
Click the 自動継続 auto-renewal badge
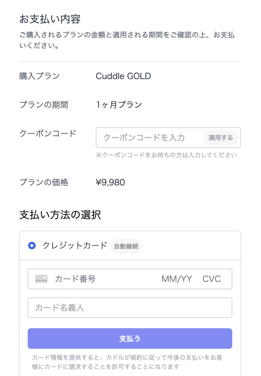126,246
